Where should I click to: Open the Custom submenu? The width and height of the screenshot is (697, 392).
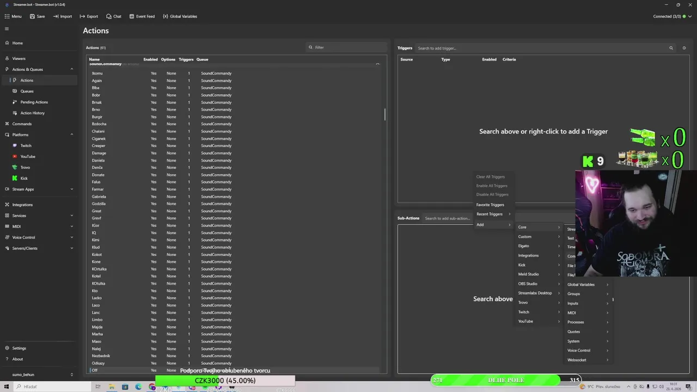539,237
